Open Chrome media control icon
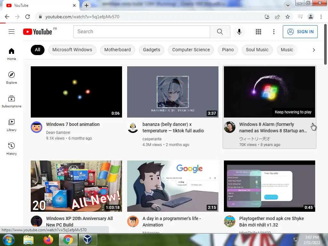 (x=300, y=17)
